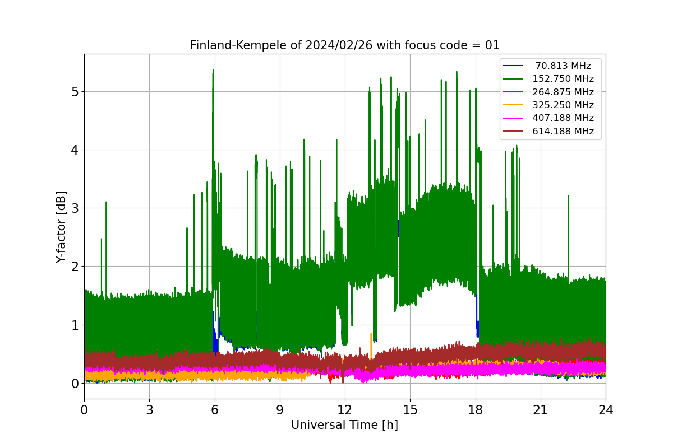
Task: Select the 614.188 MHz legend label
Action: click(563, 132)
